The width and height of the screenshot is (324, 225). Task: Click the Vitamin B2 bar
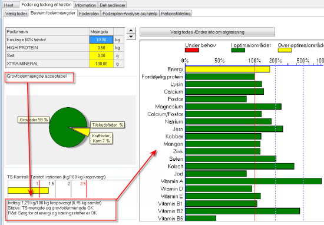point(242,211)
